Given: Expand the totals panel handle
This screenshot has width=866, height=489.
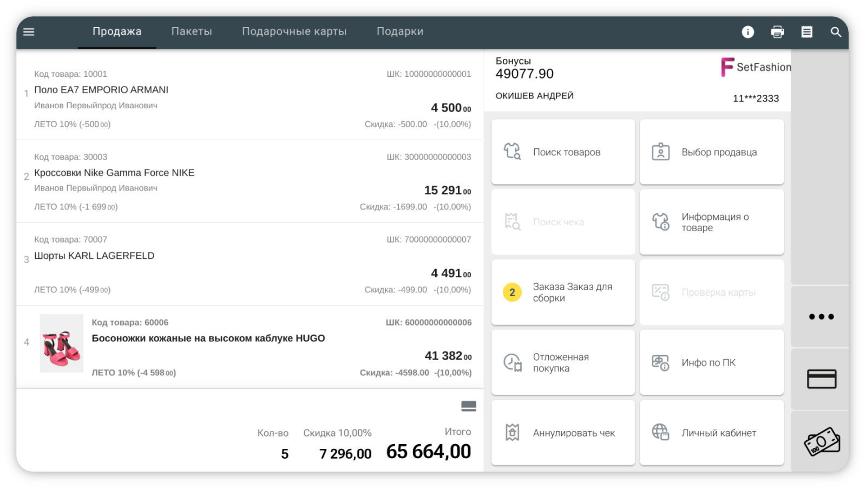Looking at the screenshot, I should point(468,406).
